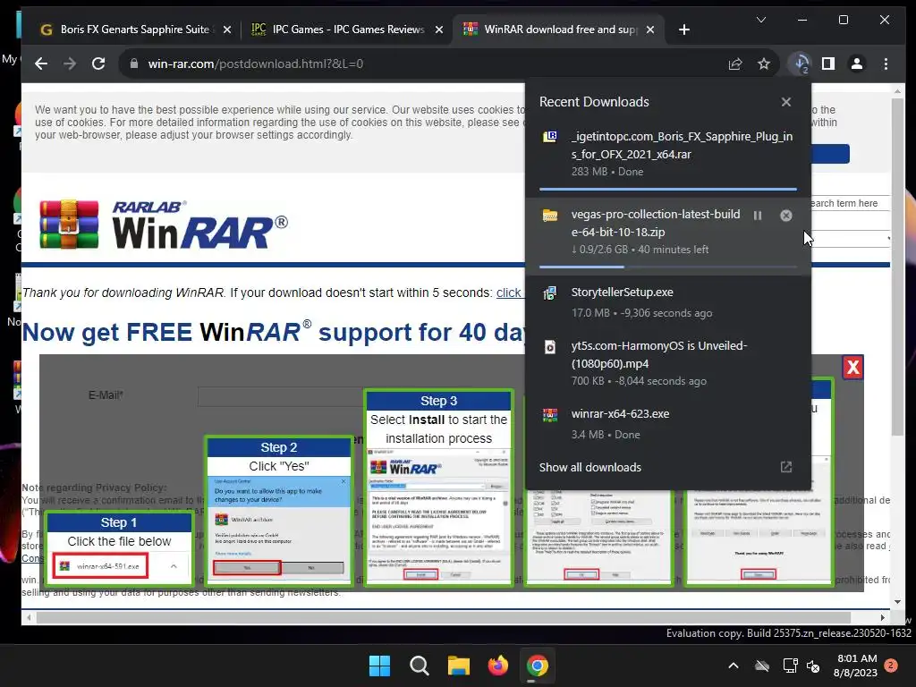Viewport: 916px width, 687px height.
Task: Share this page via share icon
Action: [735, 64]
